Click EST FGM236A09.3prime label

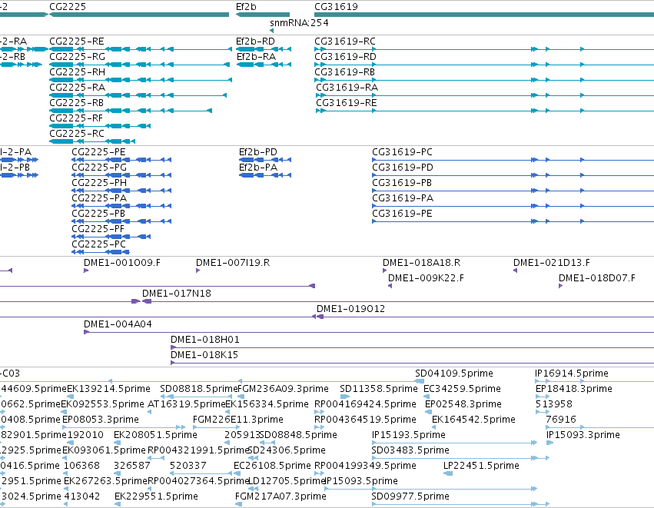pos(283,390)
